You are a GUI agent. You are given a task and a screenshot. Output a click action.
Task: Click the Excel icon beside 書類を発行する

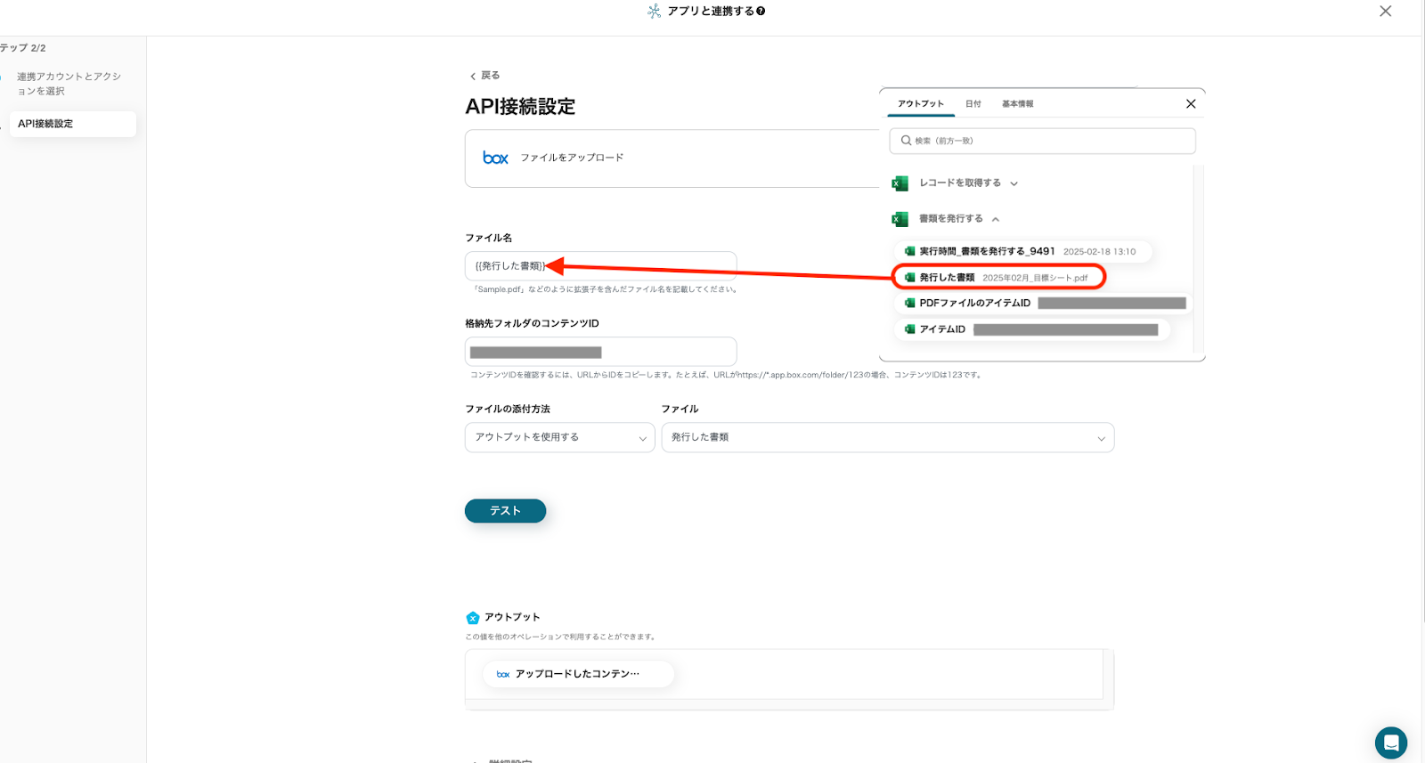[900, 219]
